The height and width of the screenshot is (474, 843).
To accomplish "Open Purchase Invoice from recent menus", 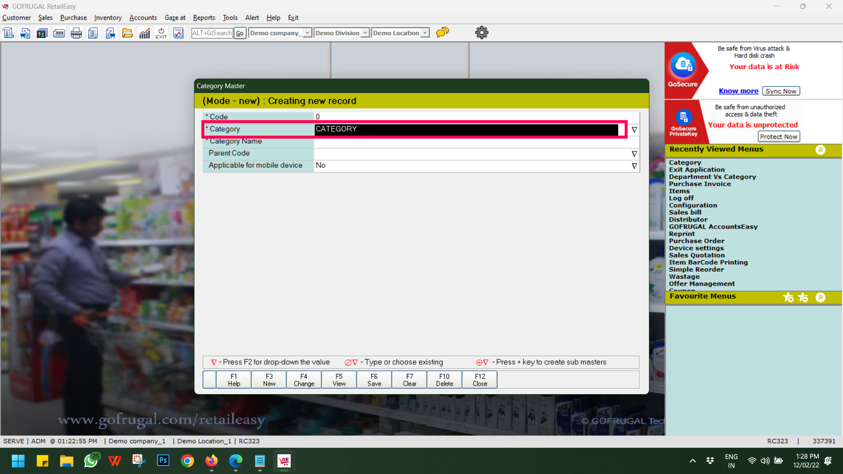I will point(699,184).
